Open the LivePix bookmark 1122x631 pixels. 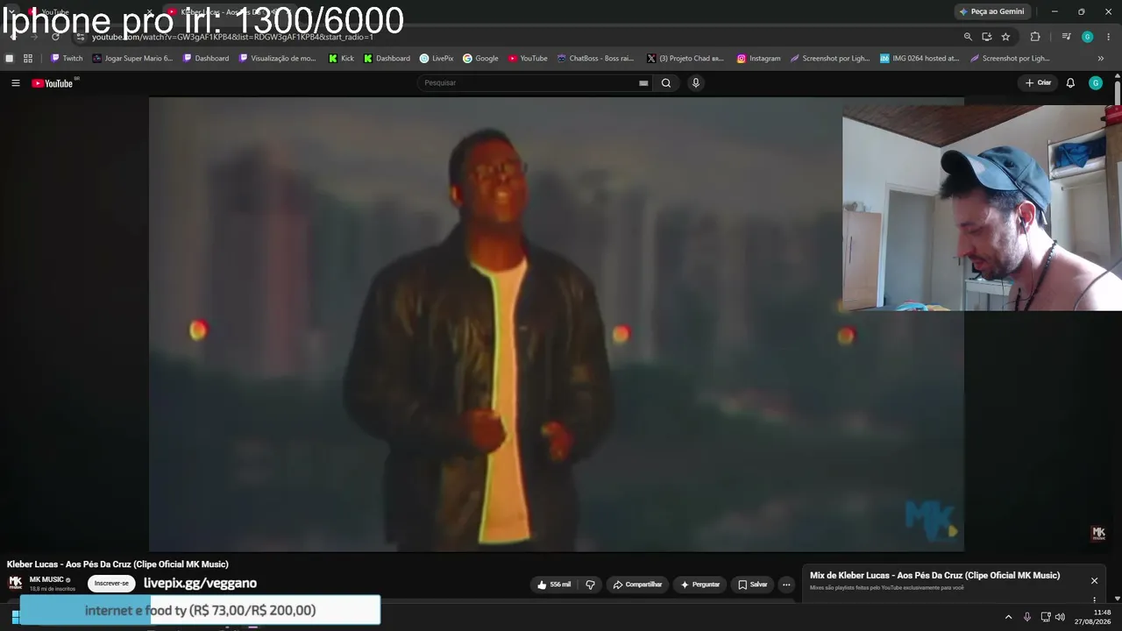click(x=437, y=59)
